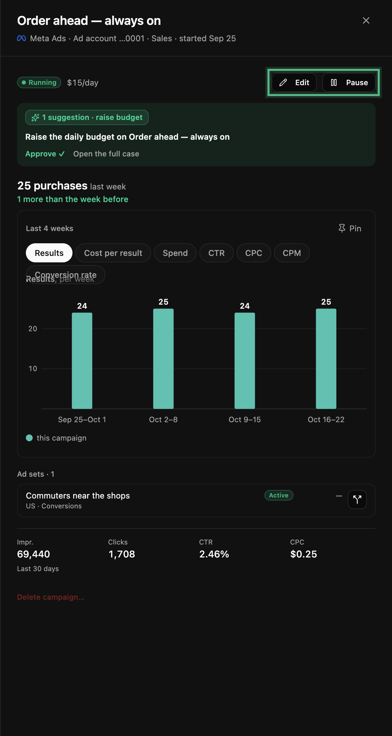Show the CTR metric chart
Image resolution: width=392 pixels, height=736 pixels.
pos(216,253)
